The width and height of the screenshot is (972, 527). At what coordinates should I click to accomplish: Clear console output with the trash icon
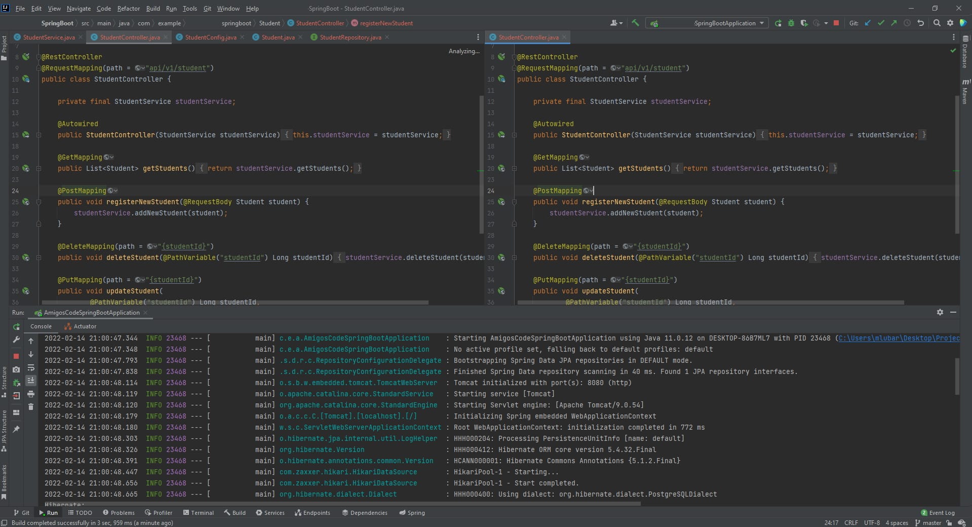(31, 406)
